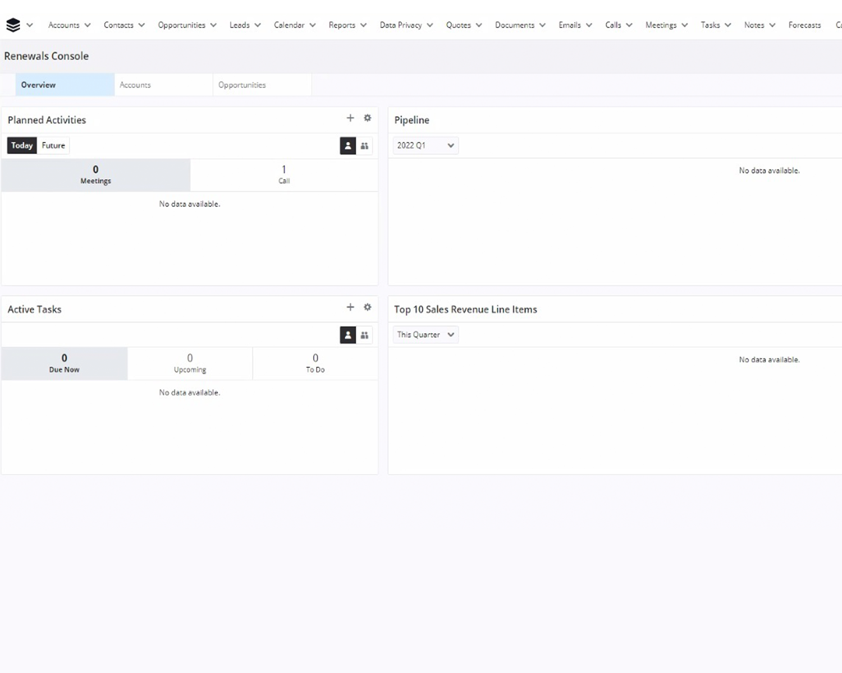Switch to the Opportunities tab
The width and height of the screenshot is (842, 673).
[x=242, y=85]
